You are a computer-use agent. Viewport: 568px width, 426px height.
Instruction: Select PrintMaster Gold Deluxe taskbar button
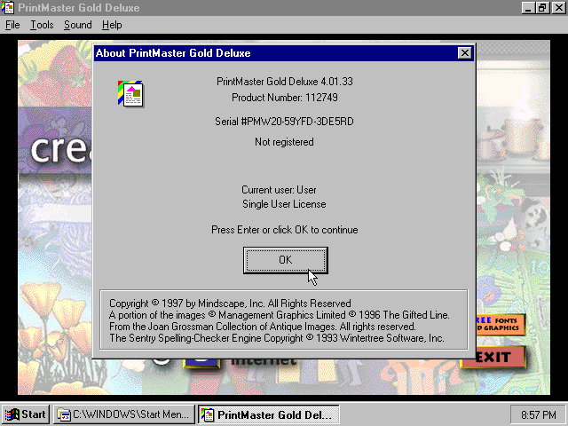(268, 414)
